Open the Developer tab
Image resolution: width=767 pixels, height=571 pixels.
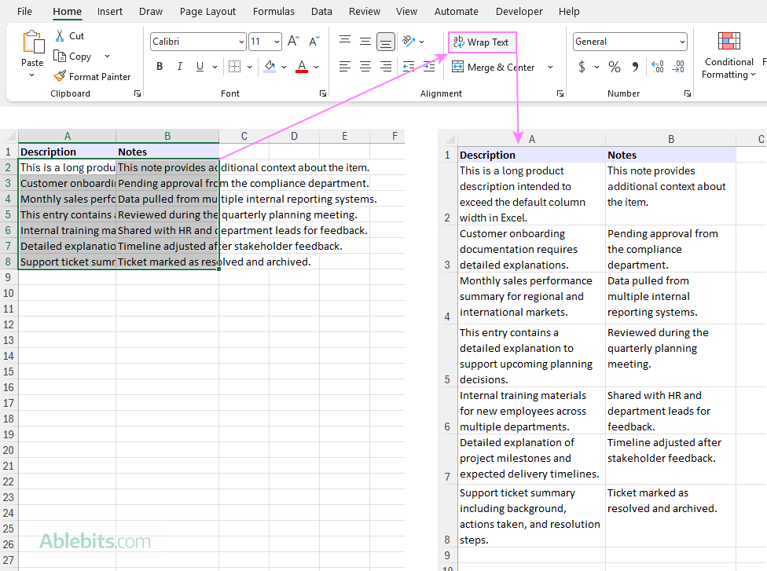pos(519,11)
